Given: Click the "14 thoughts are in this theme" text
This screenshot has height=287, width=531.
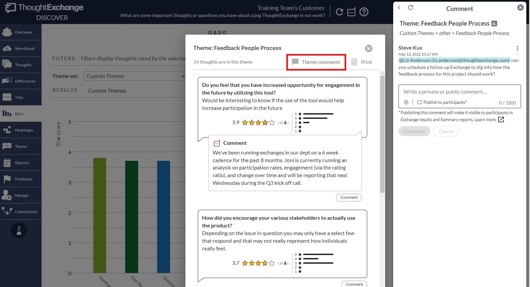Looking at the screenshot, I should coord(223,62).
